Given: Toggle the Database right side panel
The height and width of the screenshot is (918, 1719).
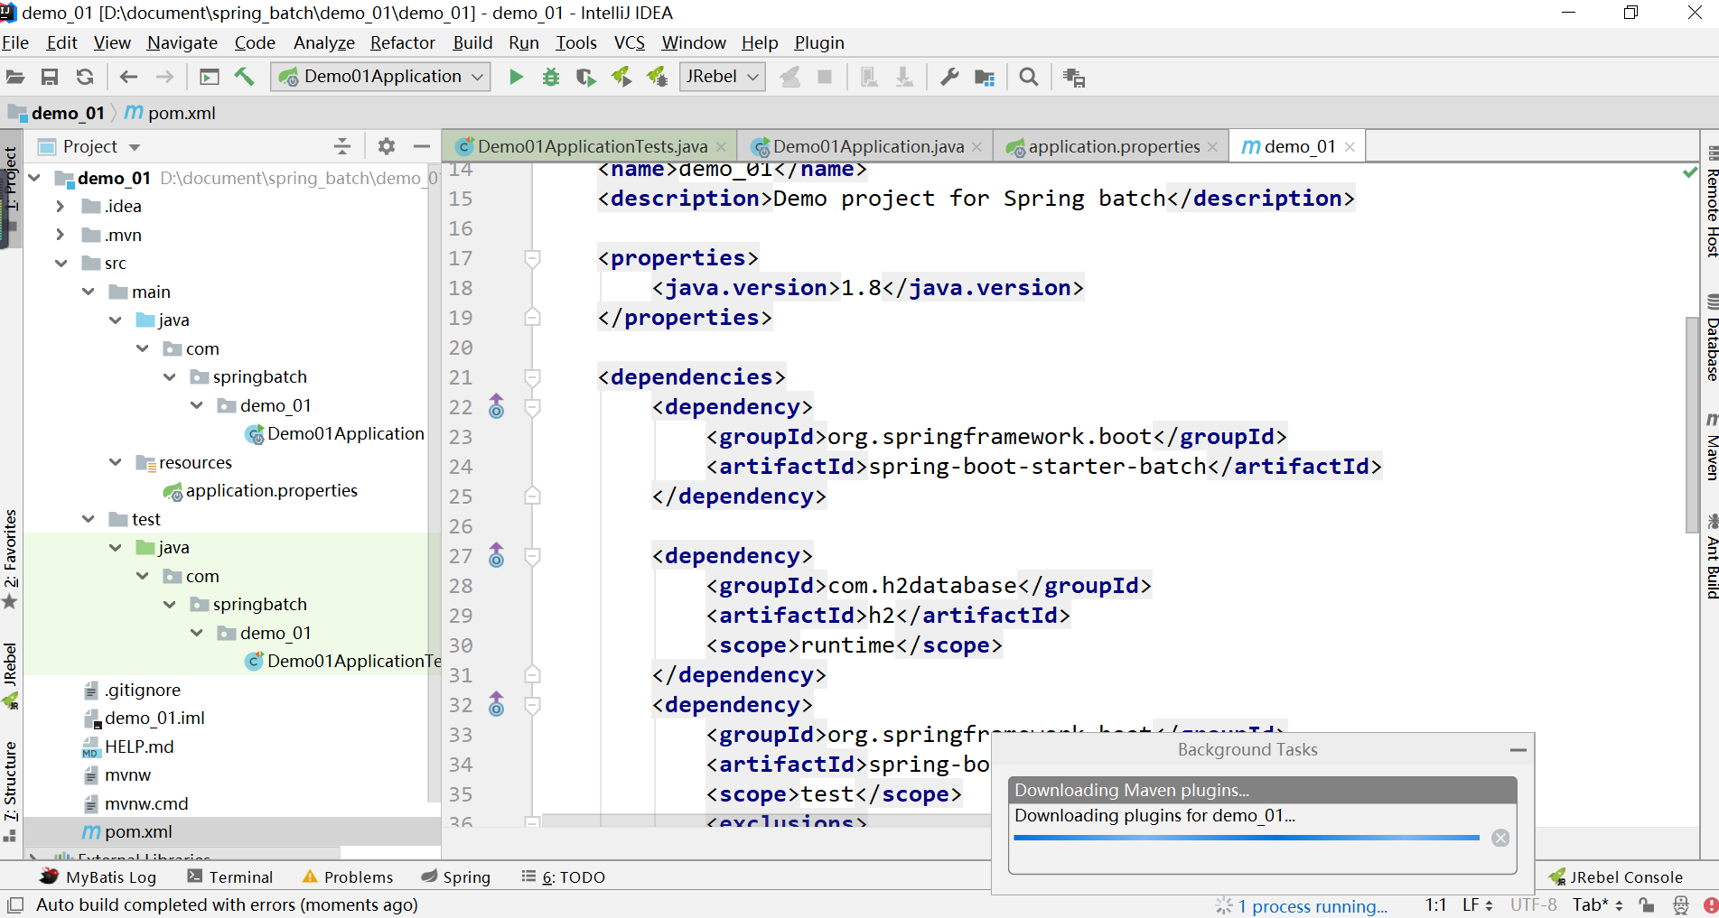Looking at the screenshot, I should tap(1711, 336).
